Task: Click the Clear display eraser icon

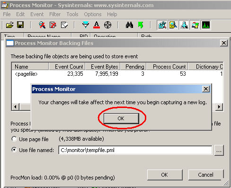Action: tap(64, 25)
